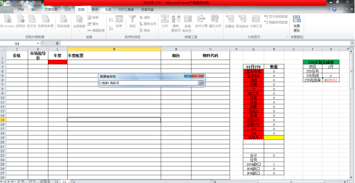The width and height of the screenshot is (355, 183).
Task: Select the 02 sheet tab
Action: (x=65, y=182)
